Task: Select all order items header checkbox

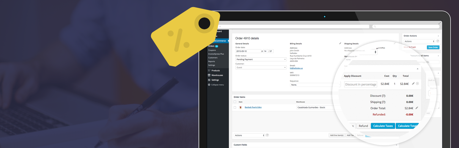Action: pyautogui.click(x=235, y=102)
